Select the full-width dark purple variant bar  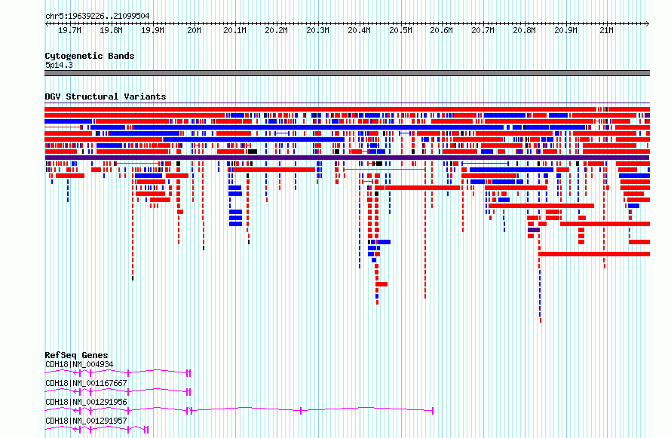point(347,158)
